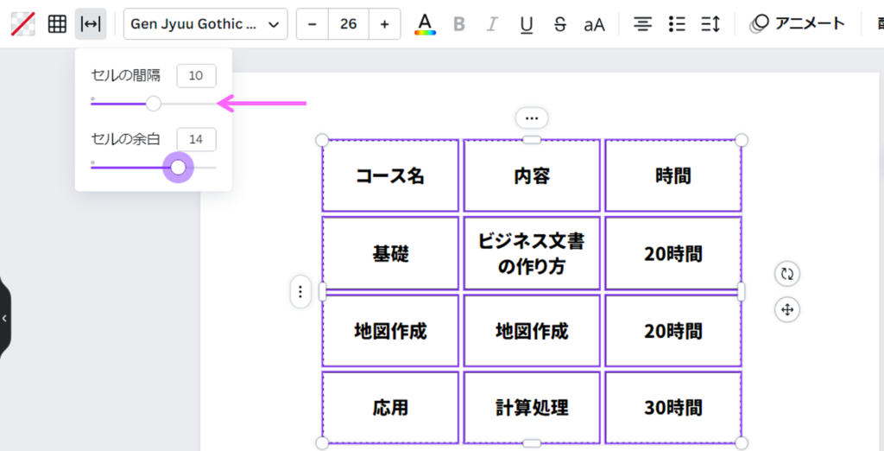Increase font size with plus button
884x451 pixels.
click(384, 24)
